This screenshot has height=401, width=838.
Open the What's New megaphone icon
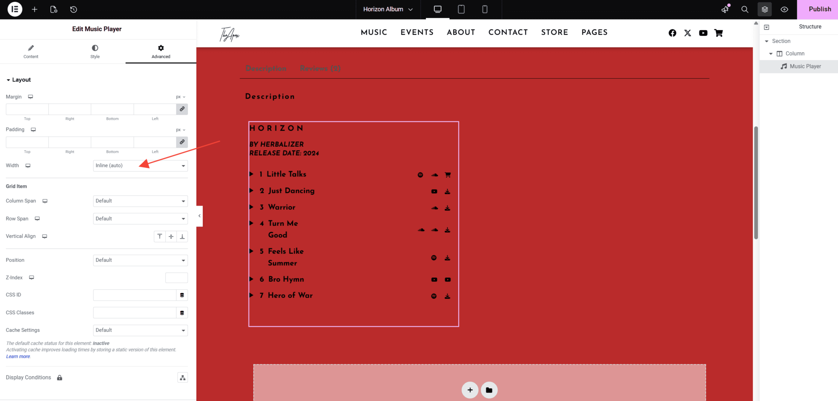725,9
